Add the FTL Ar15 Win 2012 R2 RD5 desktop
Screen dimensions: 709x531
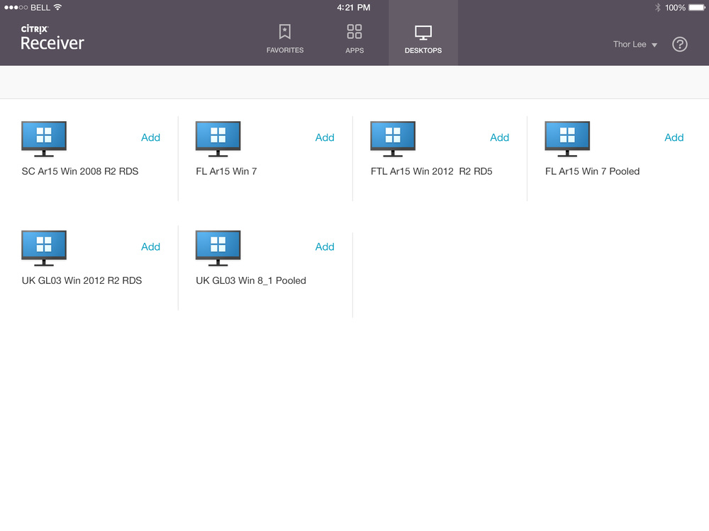tap(499, 137)
